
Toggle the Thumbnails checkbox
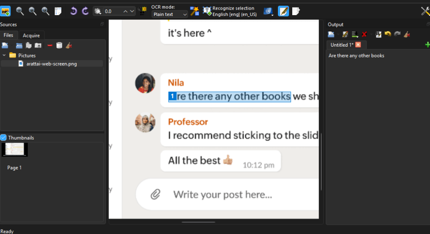tap(3, 137)
